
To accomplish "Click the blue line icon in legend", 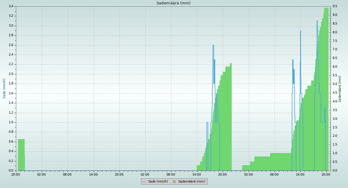I will (x=144, y=182).
